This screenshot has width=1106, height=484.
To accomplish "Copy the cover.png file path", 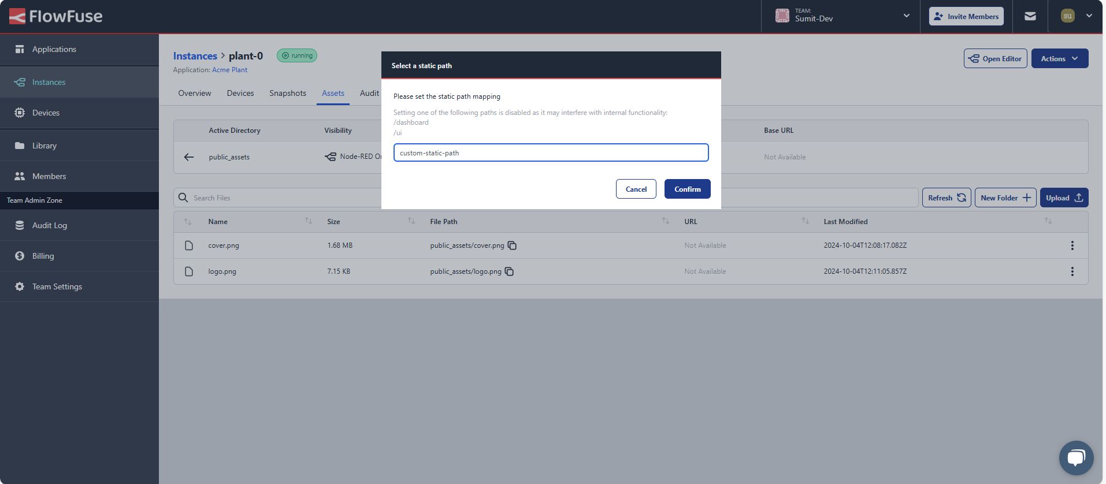I will point(512,245).
